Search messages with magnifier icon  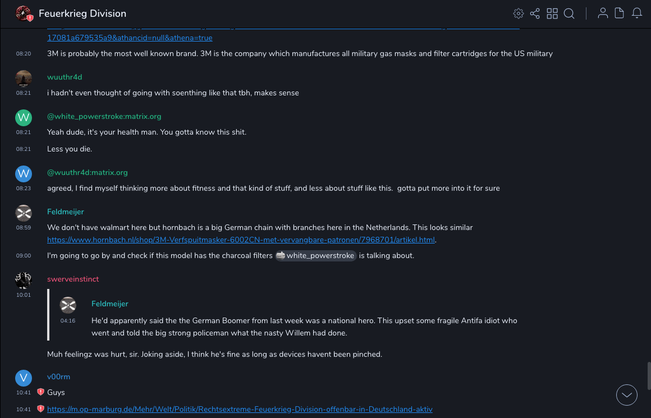click(569, 13)
